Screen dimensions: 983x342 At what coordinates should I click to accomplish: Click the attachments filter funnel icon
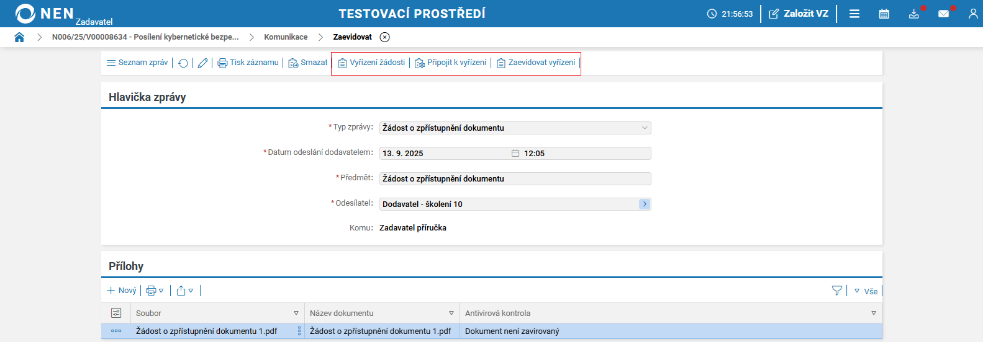[837, 291]
